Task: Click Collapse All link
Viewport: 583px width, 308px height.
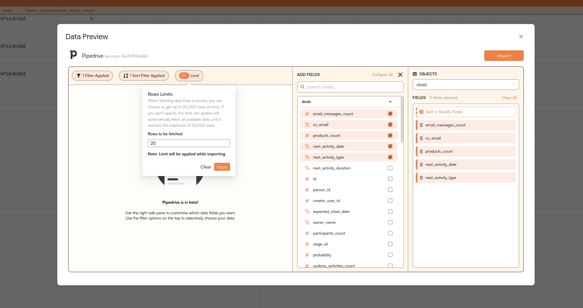Action: click(x=382, y=75)
